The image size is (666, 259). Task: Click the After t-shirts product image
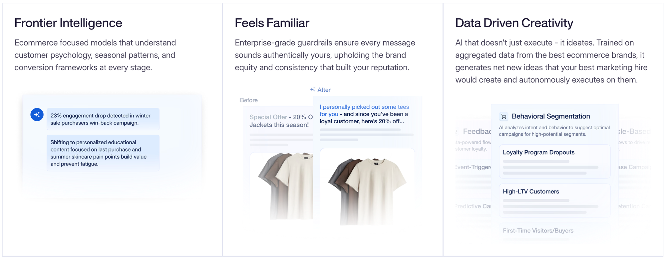(367, 187)
